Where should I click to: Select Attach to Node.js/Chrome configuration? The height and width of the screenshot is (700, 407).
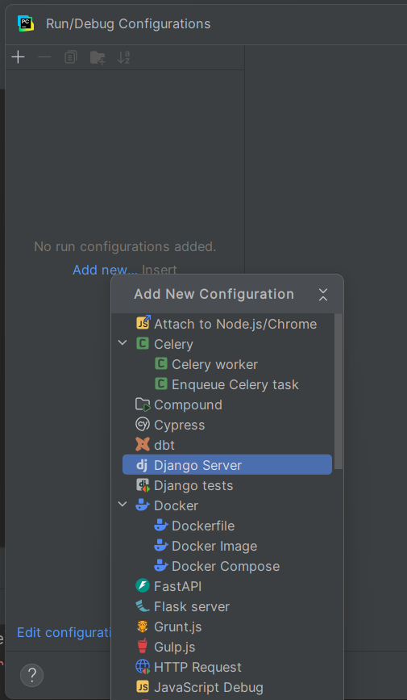227,324
